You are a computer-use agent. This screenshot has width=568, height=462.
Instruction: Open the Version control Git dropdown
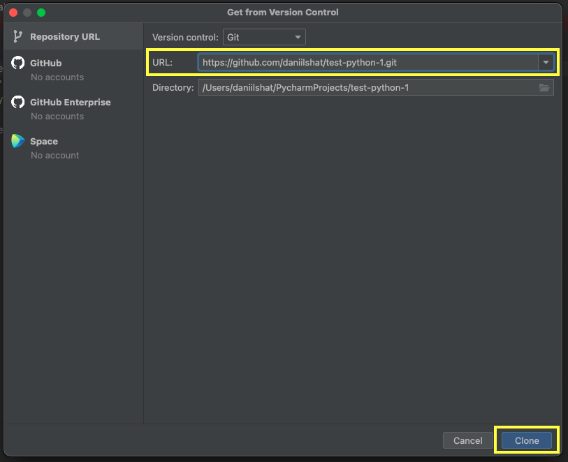264,37
